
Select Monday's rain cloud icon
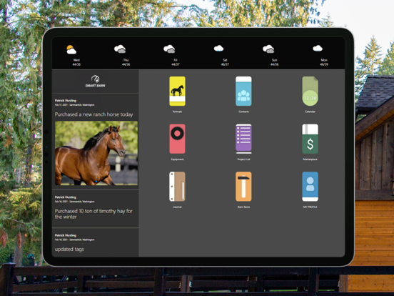pos(318,49)
